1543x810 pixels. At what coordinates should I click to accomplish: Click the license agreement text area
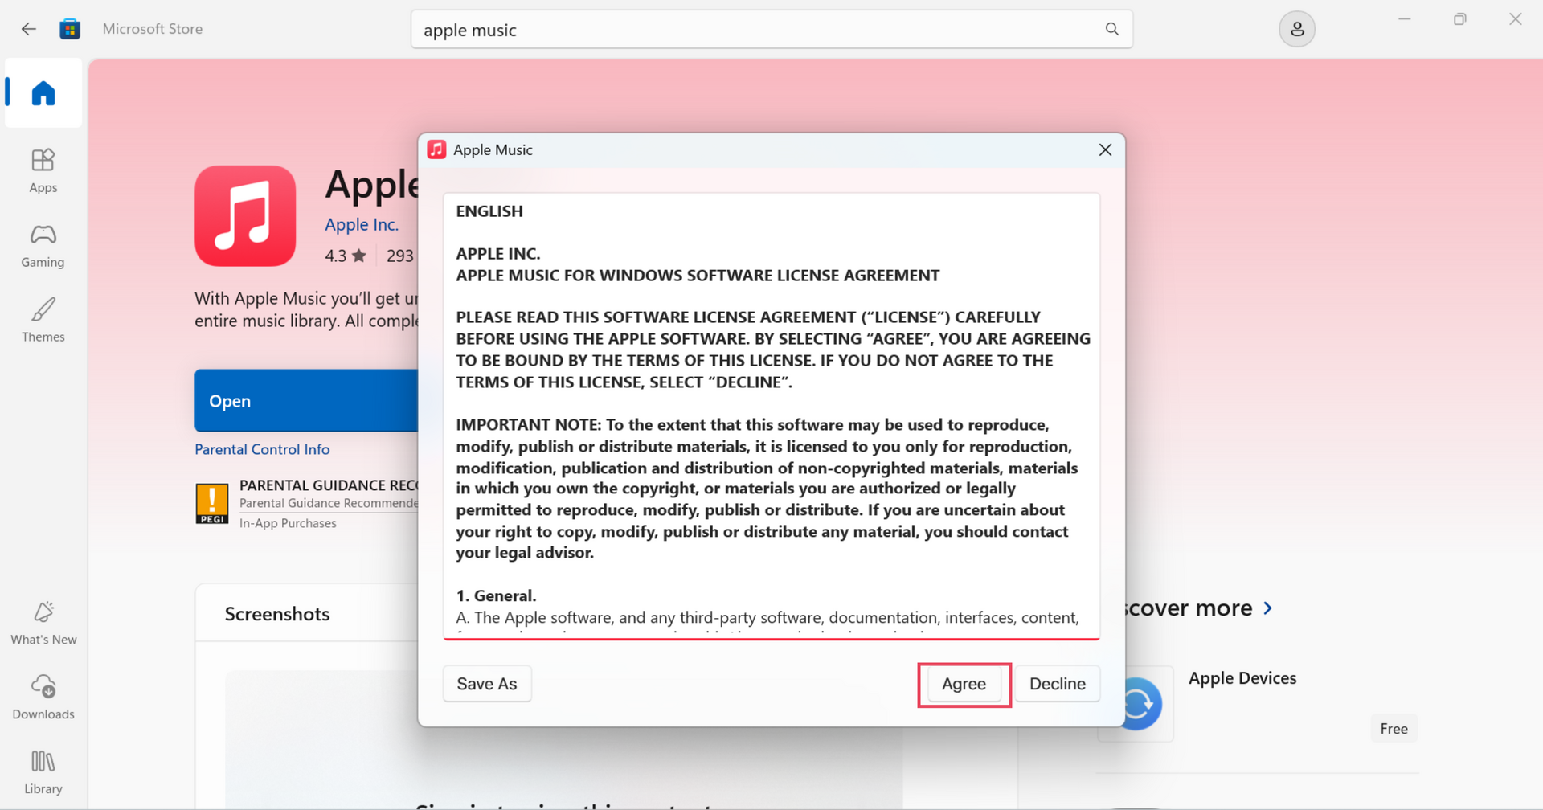coord(771,415)
